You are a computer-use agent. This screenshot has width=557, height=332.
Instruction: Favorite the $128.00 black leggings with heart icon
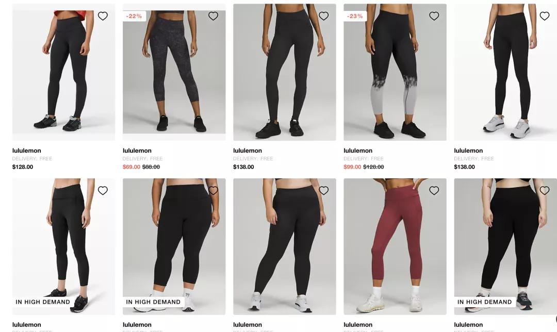[103, 16]
